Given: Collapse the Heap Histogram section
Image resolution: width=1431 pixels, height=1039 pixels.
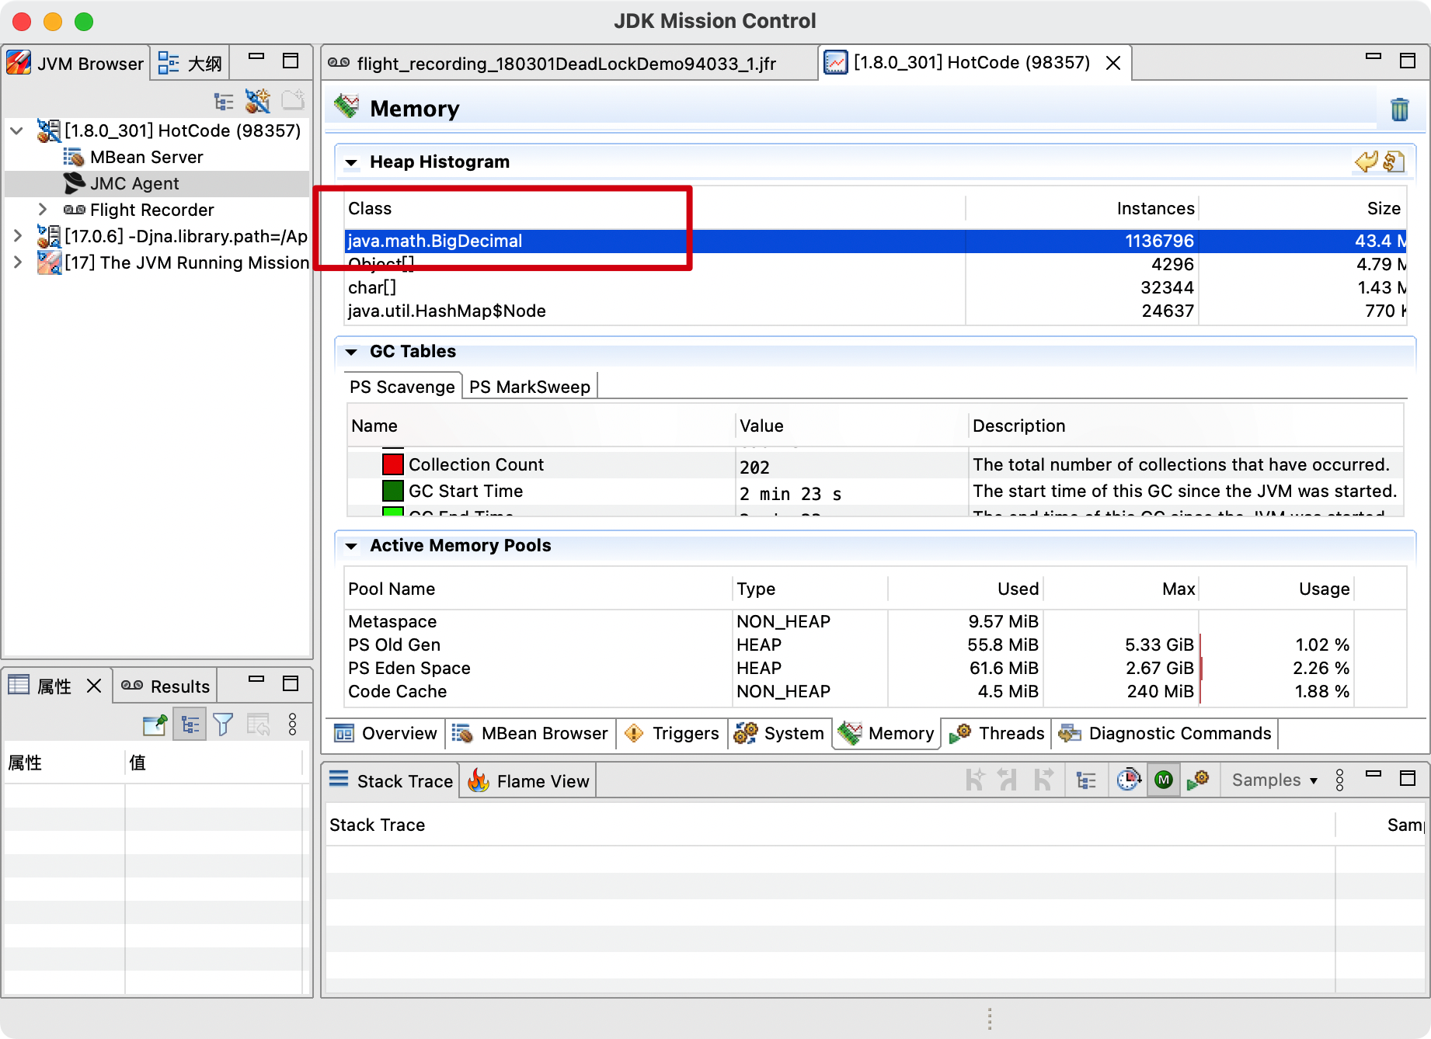Looking at the screenshot, I should [352, 162].
